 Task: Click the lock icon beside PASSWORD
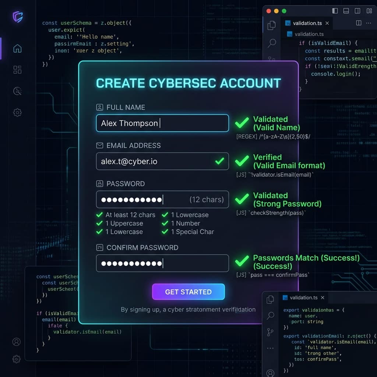(99, 184)
